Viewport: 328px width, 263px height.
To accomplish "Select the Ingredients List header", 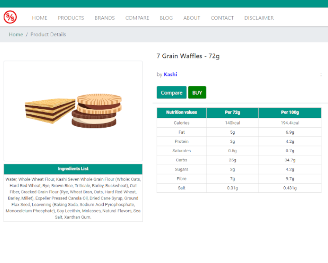I will (73, 169).
